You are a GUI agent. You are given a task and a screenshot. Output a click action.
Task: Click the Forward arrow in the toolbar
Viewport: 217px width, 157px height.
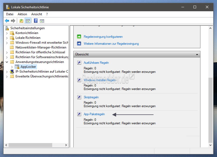pyautogui.click(x=13, y=21)
